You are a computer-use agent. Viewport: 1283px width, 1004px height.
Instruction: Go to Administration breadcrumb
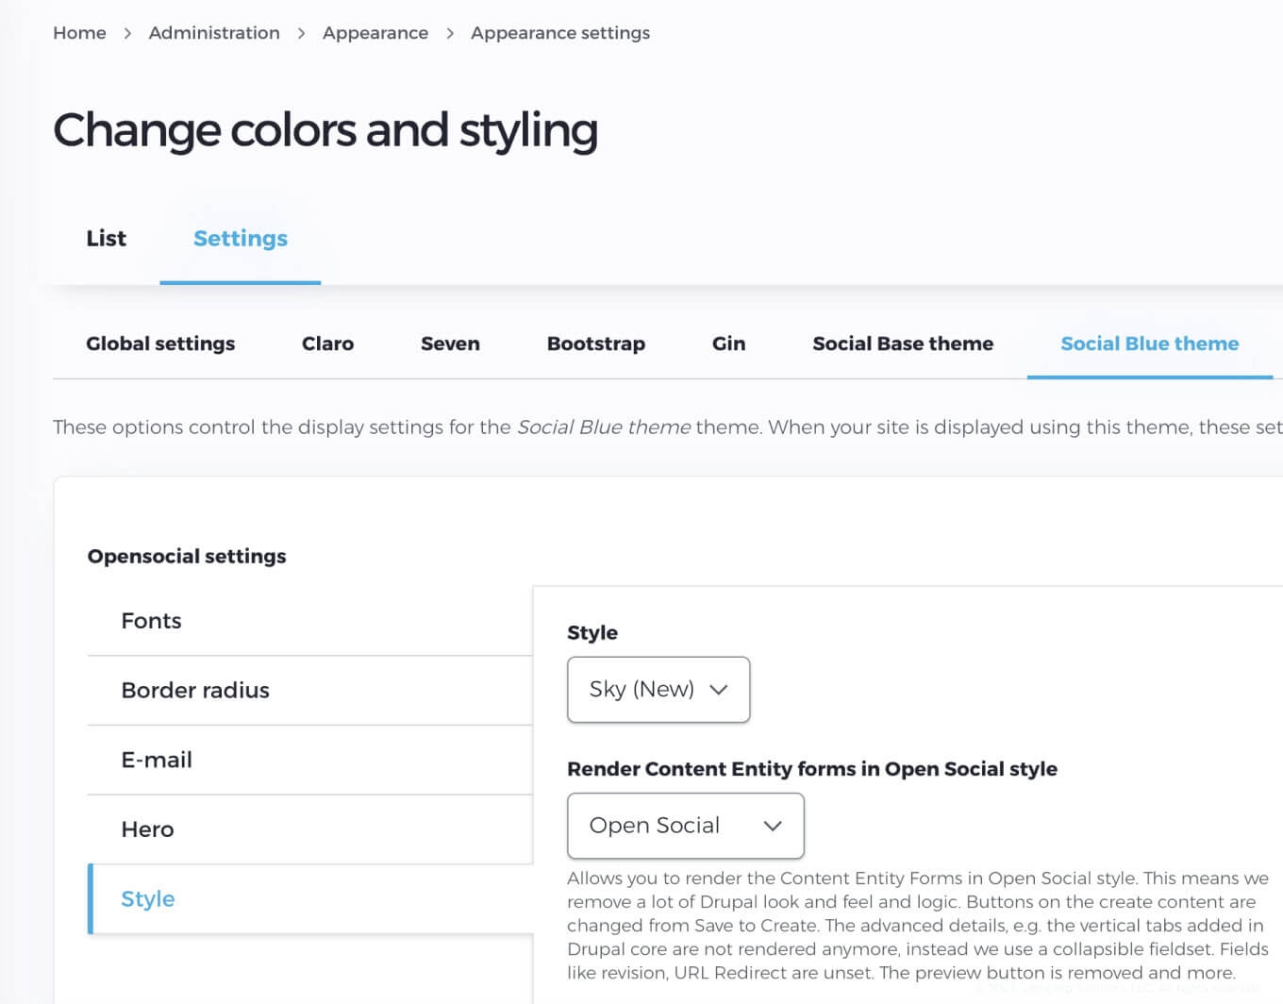click(x=214, y=33)
